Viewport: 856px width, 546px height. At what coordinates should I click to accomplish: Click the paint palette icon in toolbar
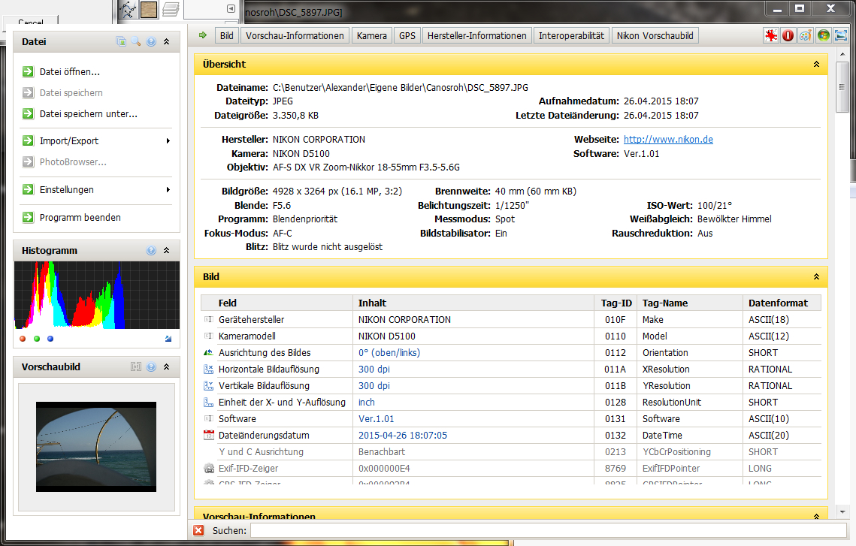click(x=805, y=35)
